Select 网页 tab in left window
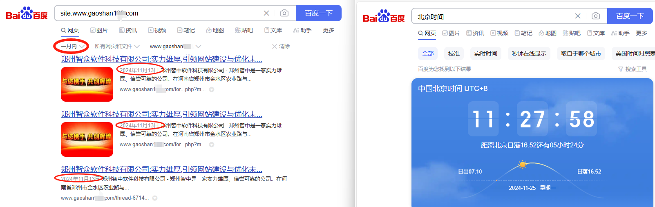Viewport: 655px width, 207px height. pyautogui.click(x=70, y=30)
